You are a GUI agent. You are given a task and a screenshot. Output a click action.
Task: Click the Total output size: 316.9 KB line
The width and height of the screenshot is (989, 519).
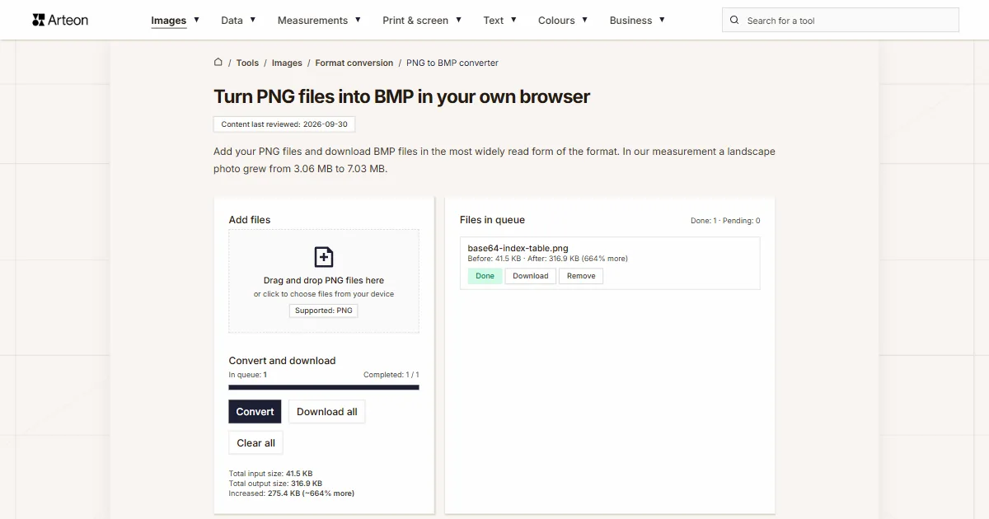click(x=275, y=484)
